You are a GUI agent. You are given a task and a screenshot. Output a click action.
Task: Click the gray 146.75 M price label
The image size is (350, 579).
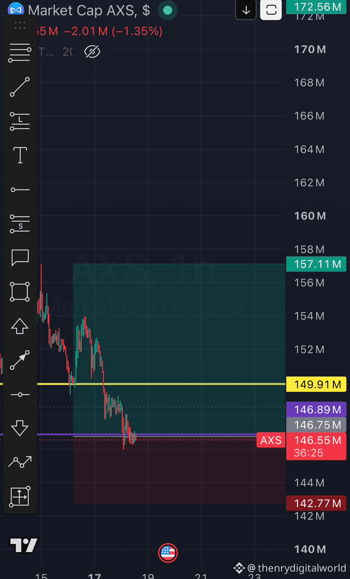(316, 425)
